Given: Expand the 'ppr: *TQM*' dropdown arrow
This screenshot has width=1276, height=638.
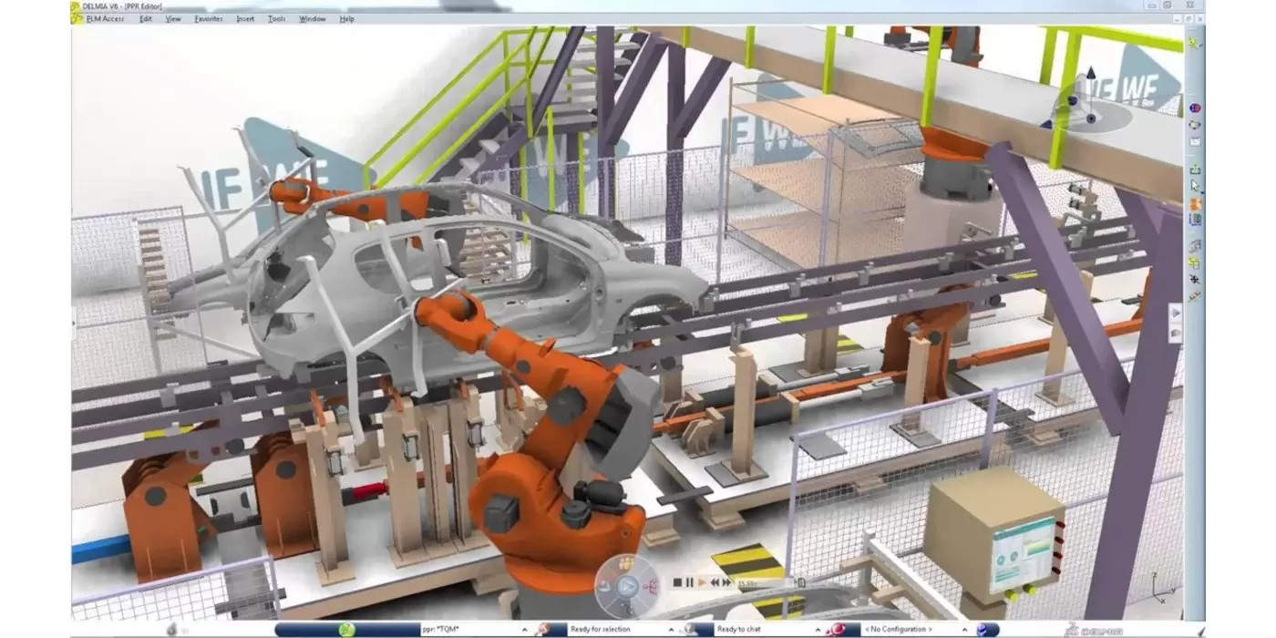Looking at the screenshot, I should [524, 630].
